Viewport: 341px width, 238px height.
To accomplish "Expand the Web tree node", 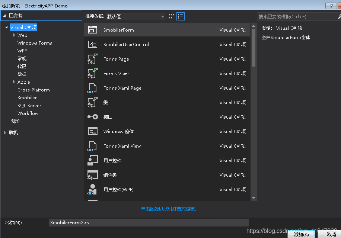I will (14, 35).
